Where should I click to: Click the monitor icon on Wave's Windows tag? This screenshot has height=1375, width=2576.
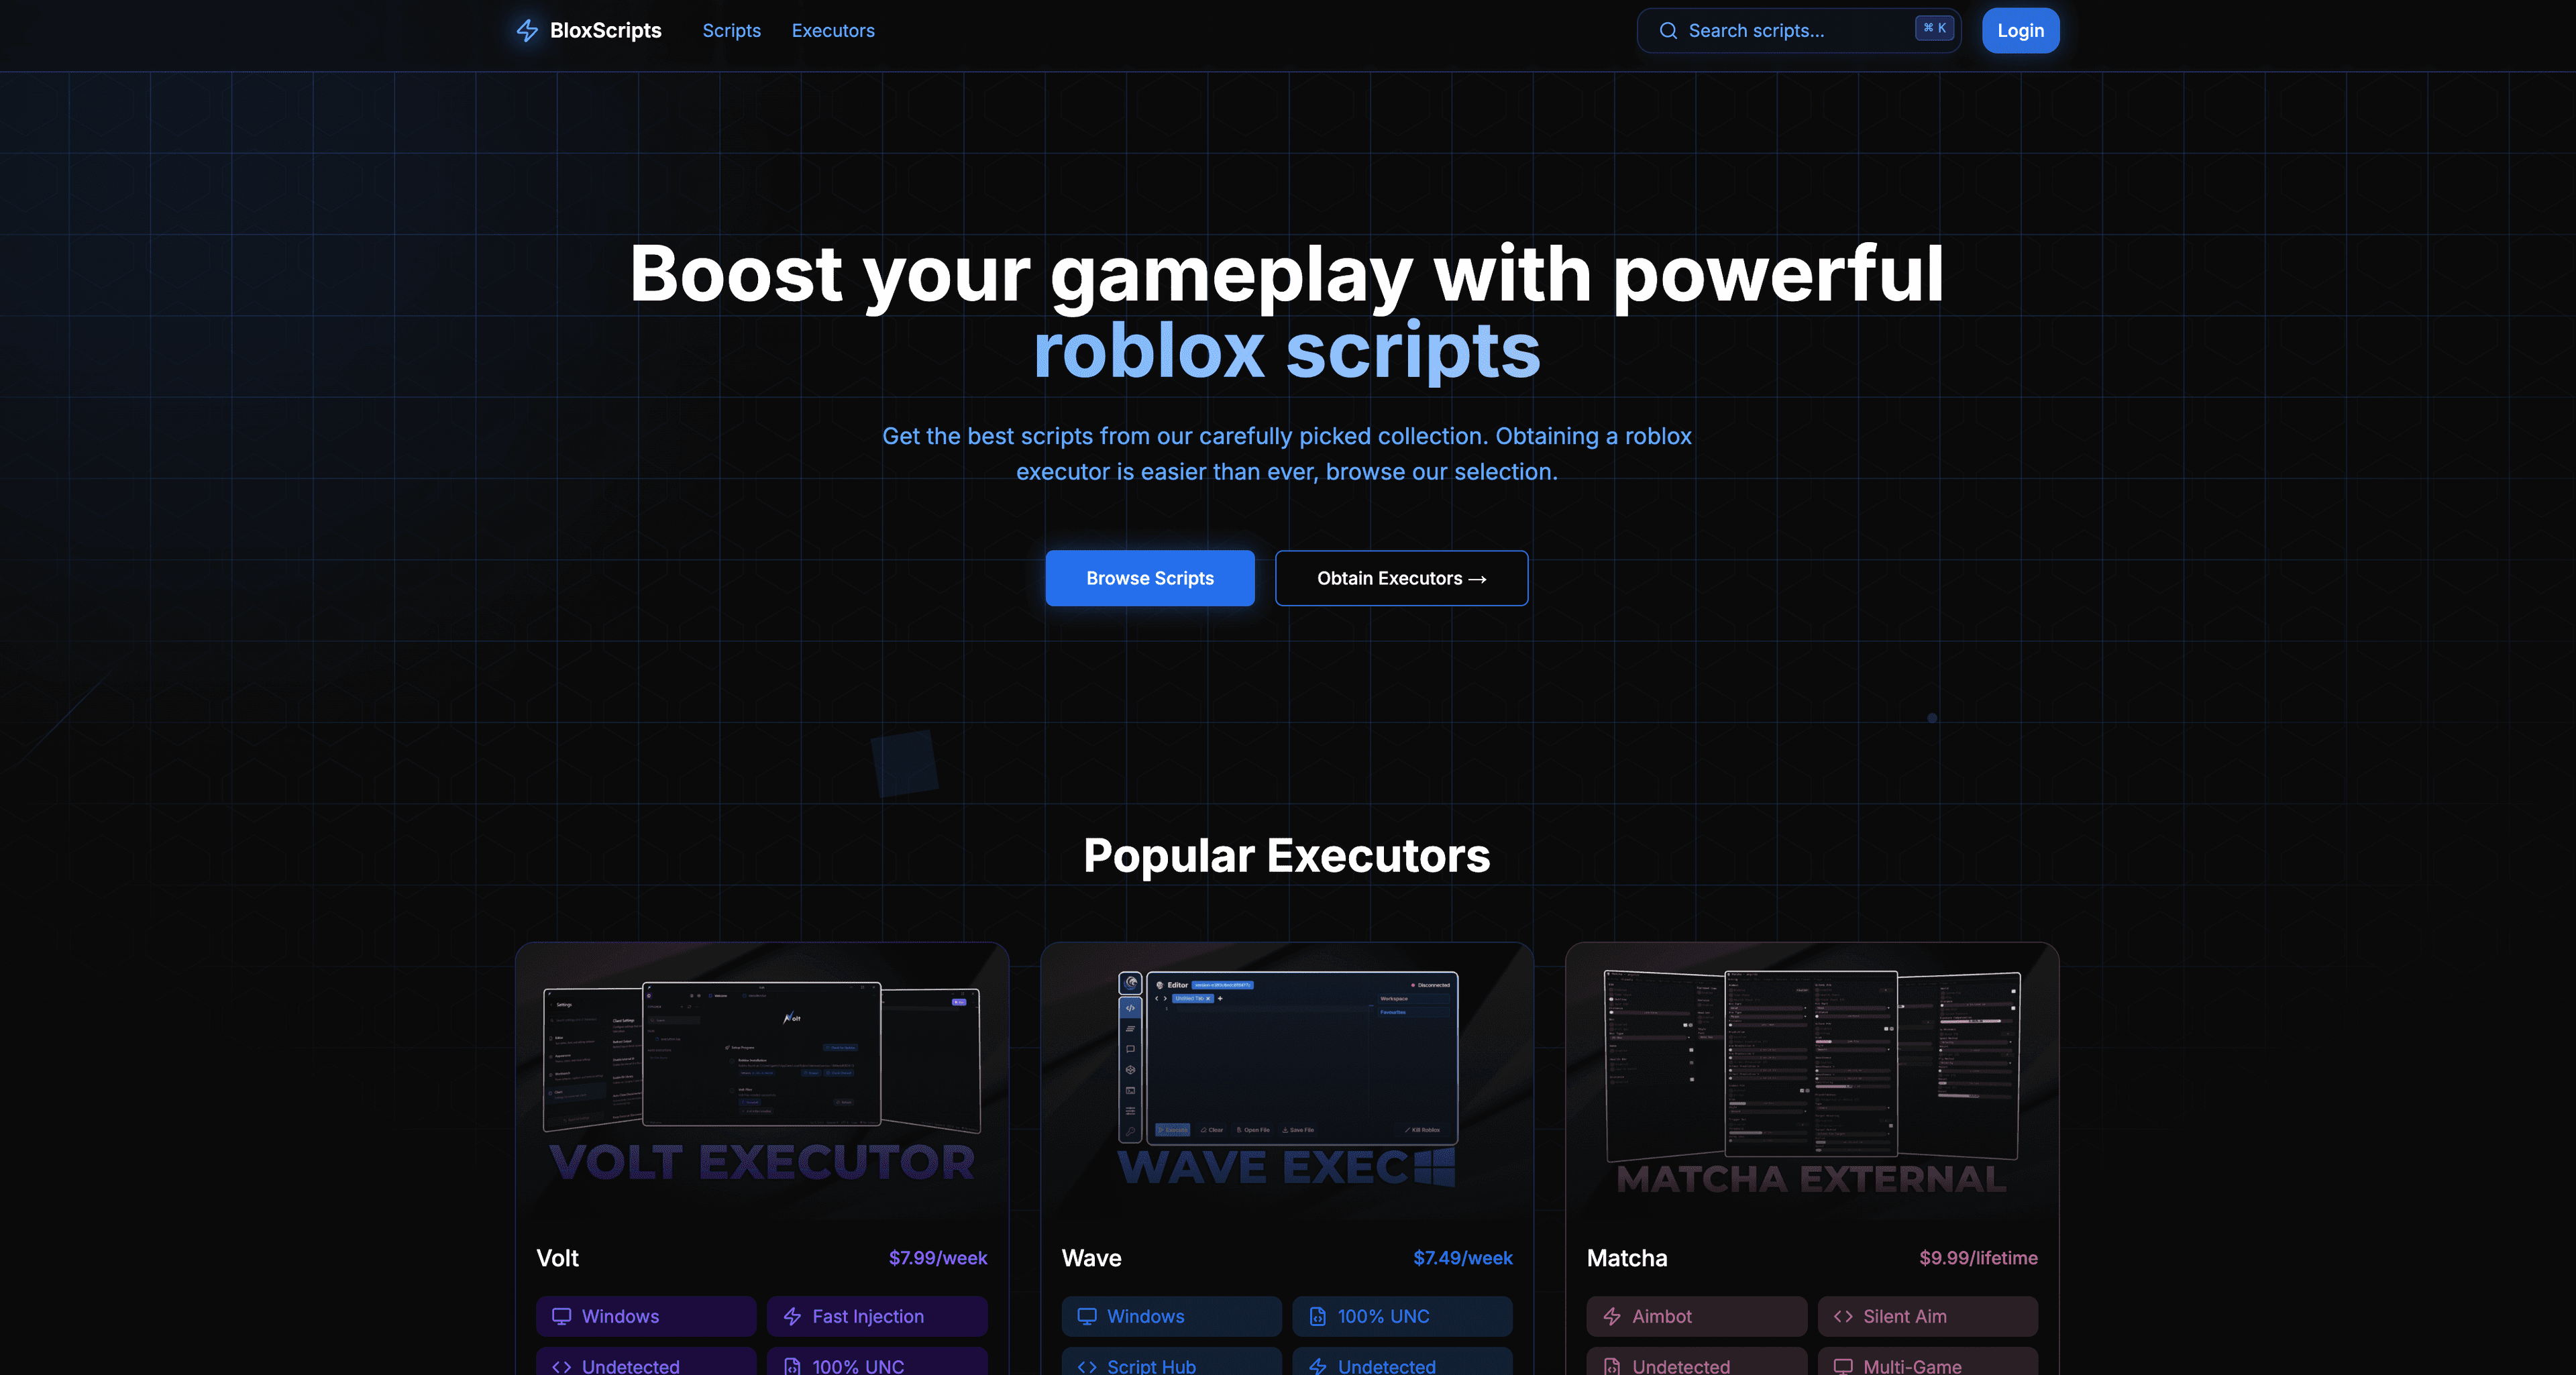(x=1087, y=1316)
